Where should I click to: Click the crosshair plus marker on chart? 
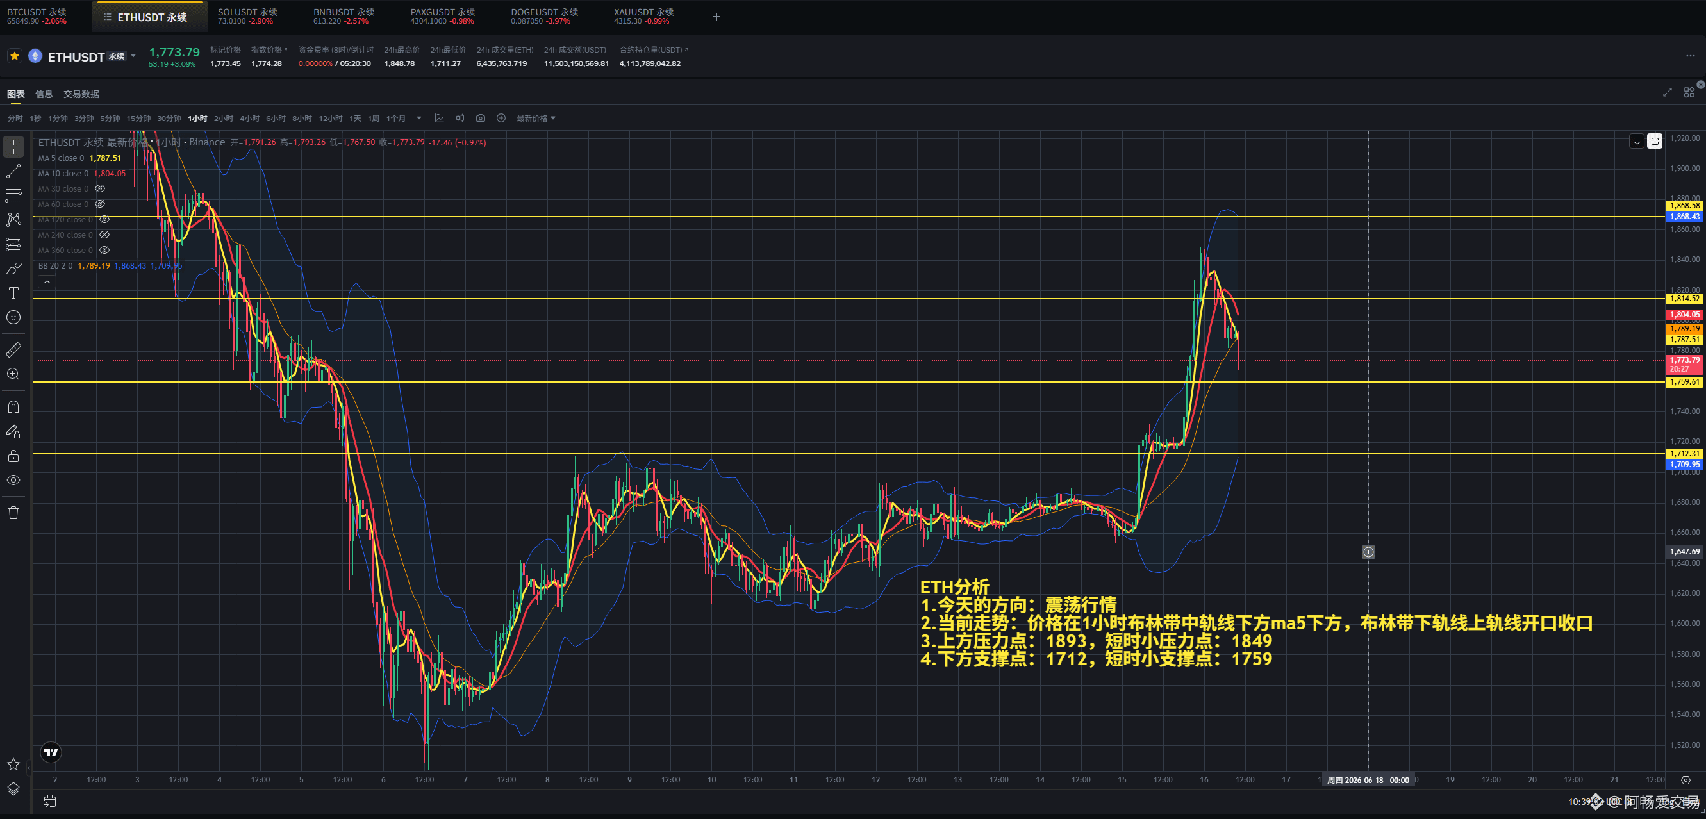point(1368,552)
